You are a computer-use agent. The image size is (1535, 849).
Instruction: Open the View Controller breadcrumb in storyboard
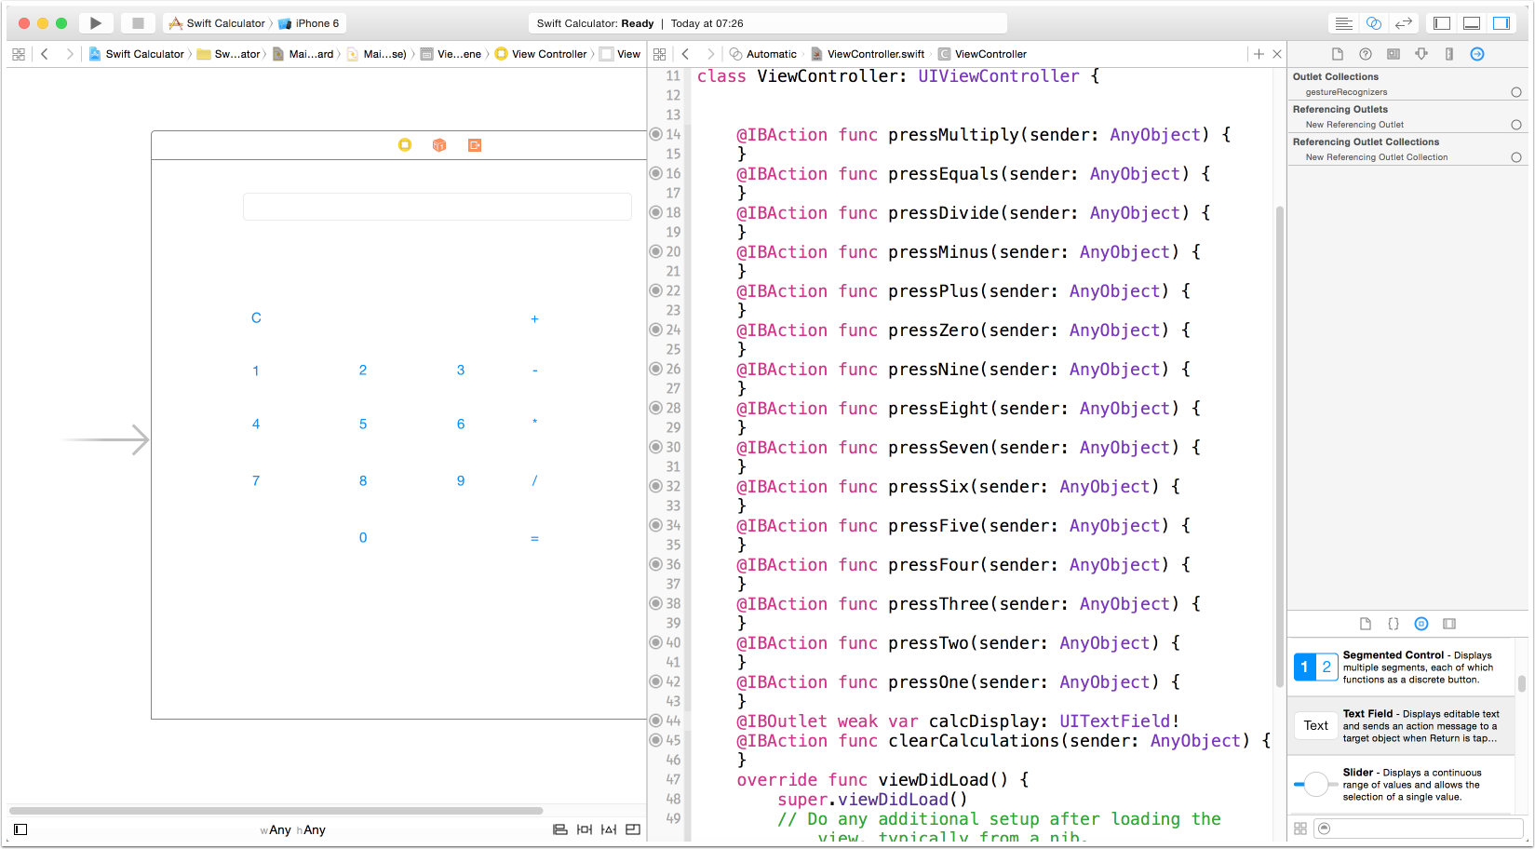tap(541, 54)
